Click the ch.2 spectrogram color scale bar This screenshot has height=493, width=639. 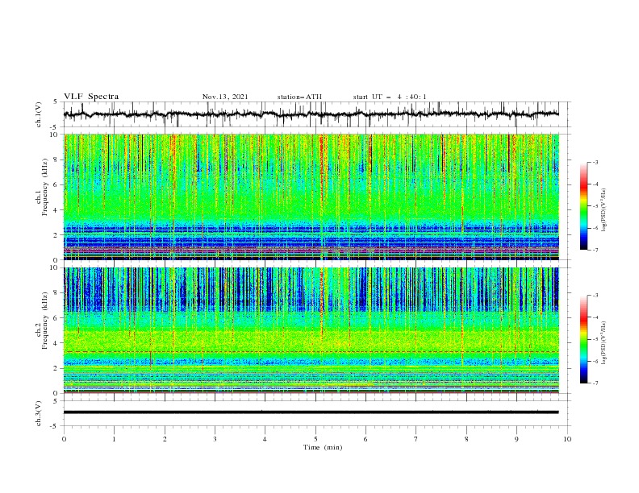tap(584, 339)
